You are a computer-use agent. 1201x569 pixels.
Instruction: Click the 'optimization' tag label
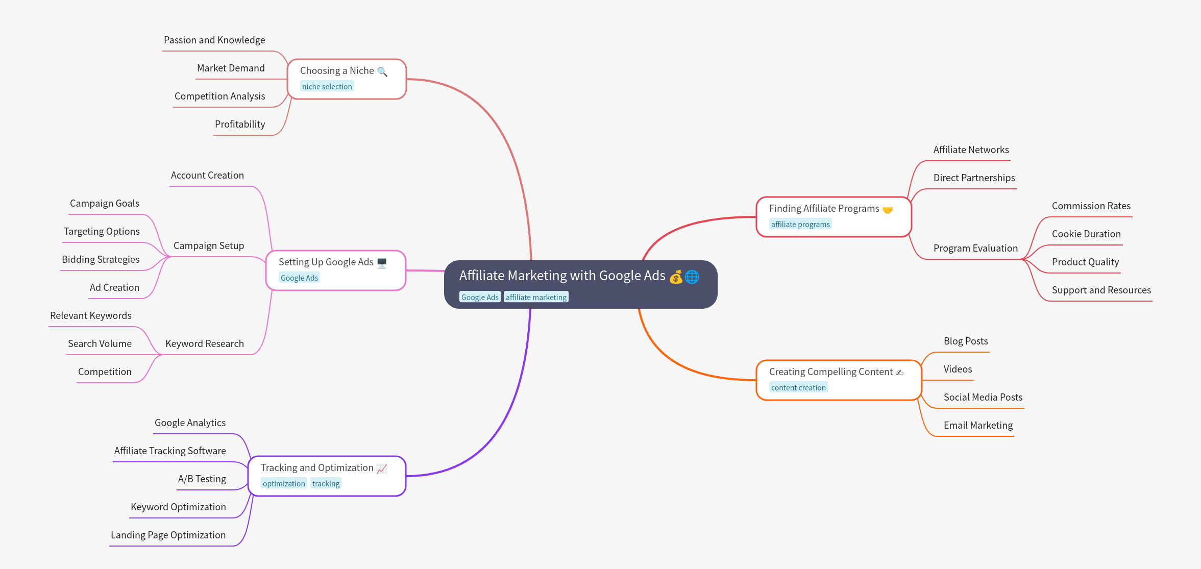click(x=284, y=484)
